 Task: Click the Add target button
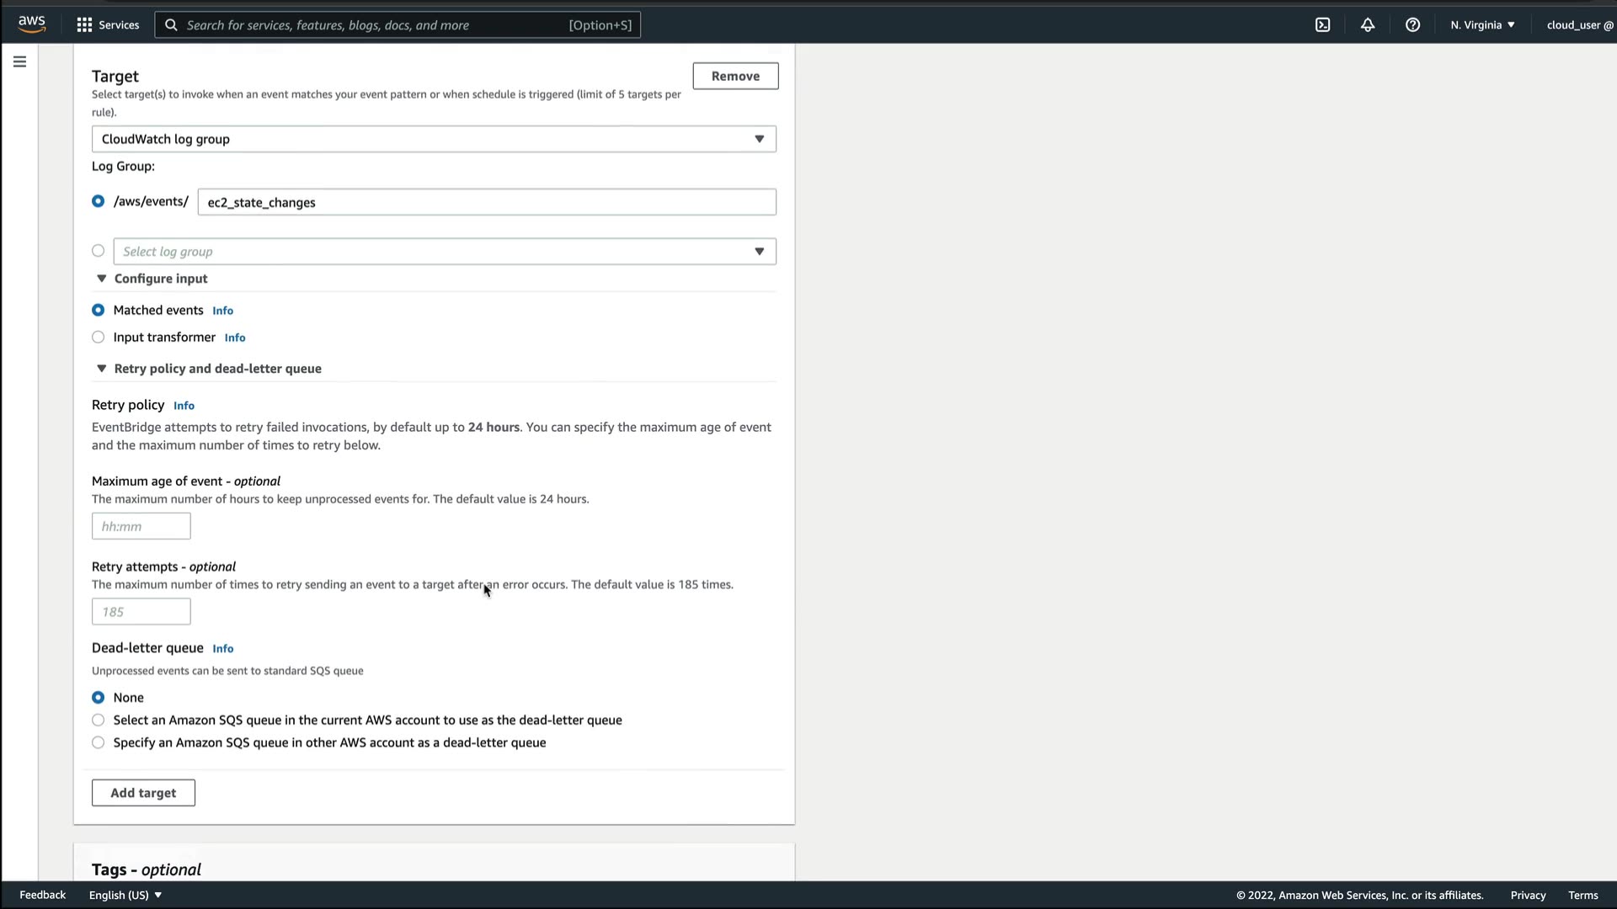coord(143,793)
